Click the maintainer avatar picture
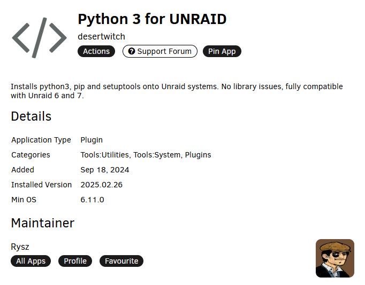The height and width of the screenshot is (285, 365). (x=334, y=258)
